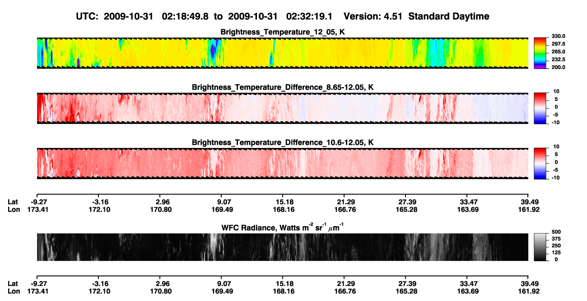Click the red-blue color bar of the 10.6-12.05 panel
The width and height of the screenshot is (587, 301).
point(540,163)
